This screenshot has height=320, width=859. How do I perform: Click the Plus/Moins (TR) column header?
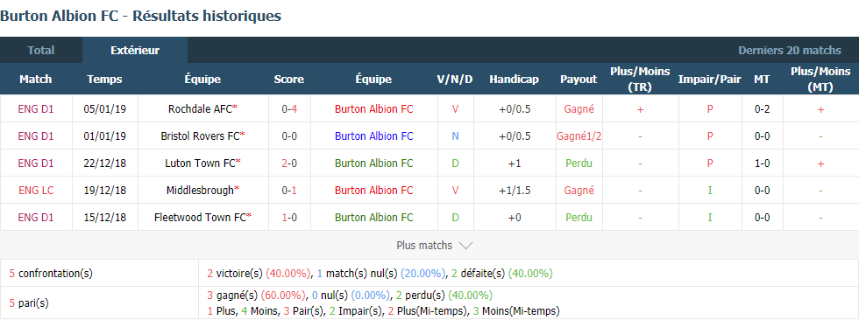click(640, 80)
